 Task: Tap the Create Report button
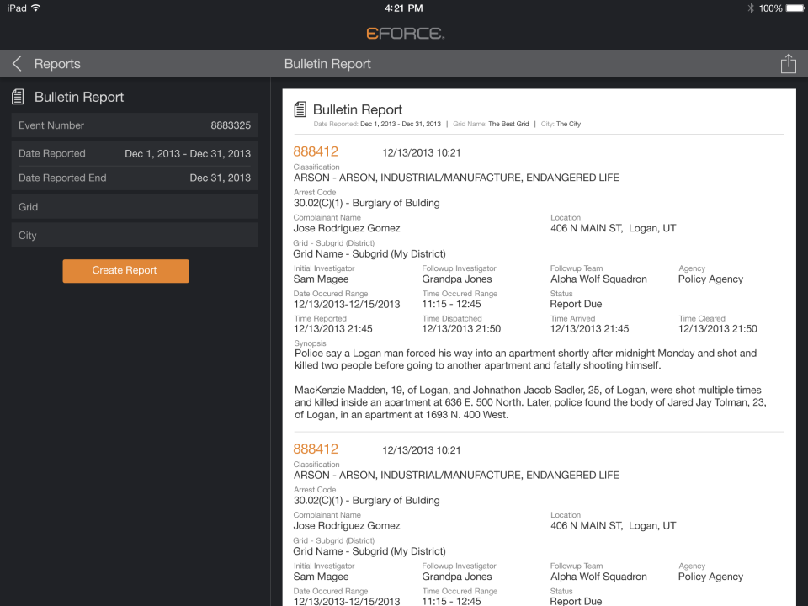click(125, 271)
